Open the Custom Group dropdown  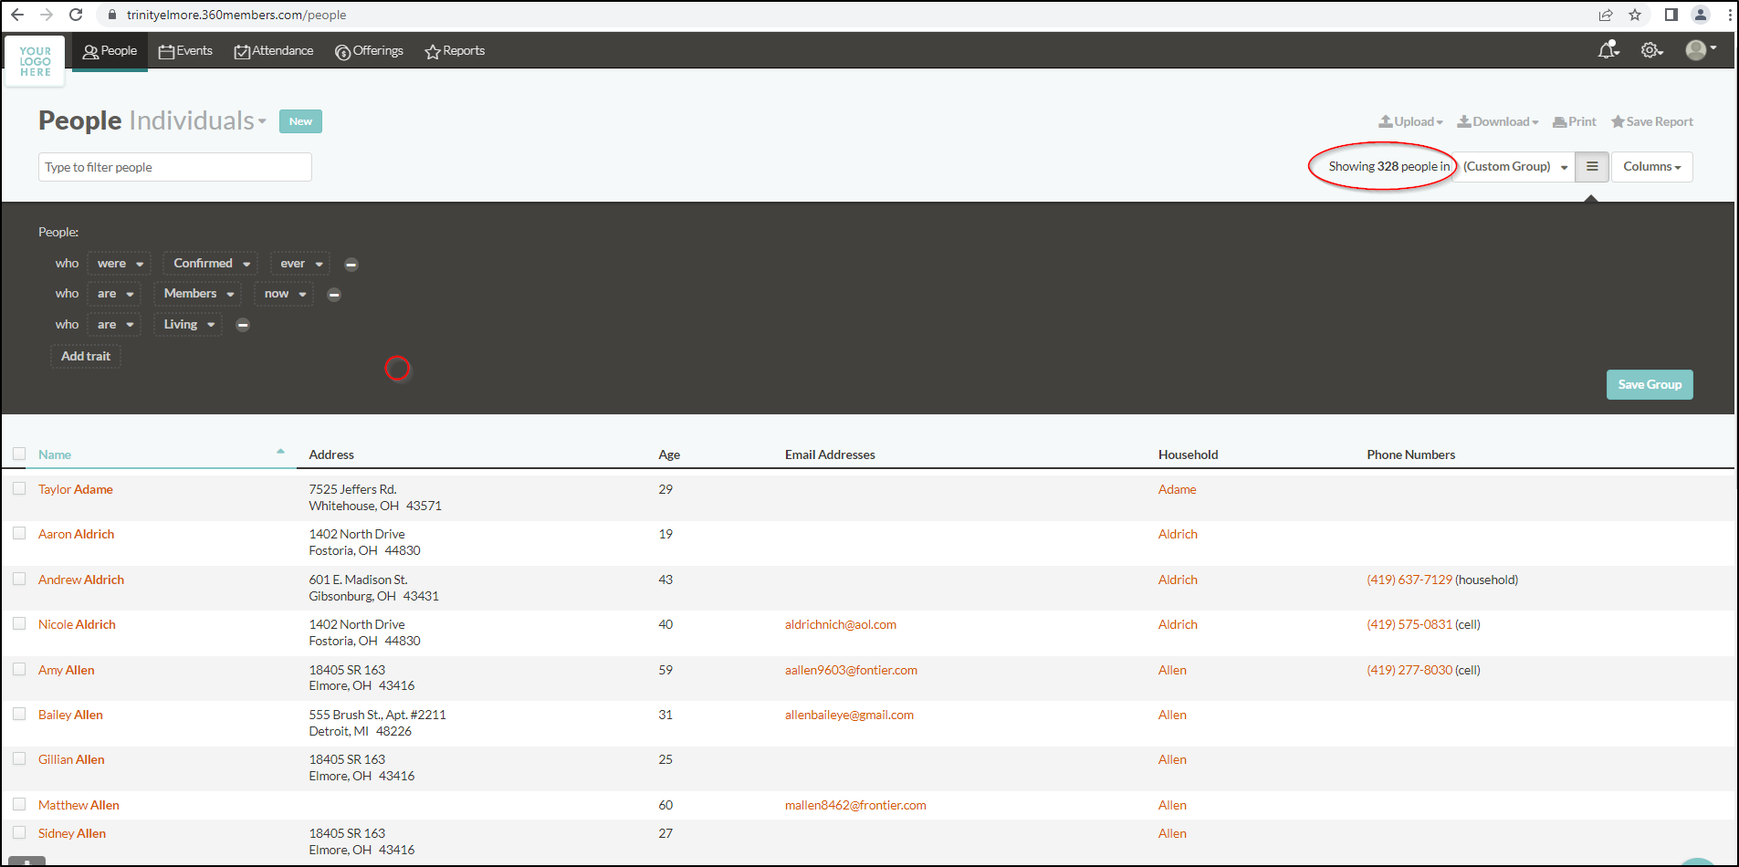pyautogui.click(x=1514, y=166)
